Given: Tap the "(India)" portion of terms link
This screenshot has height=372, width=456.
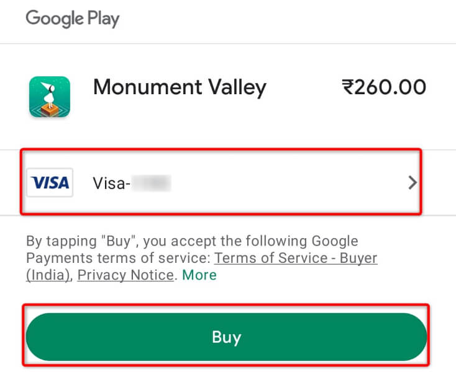Looking at the screenshot, I should pyautogui.click(x=48, y=275).
